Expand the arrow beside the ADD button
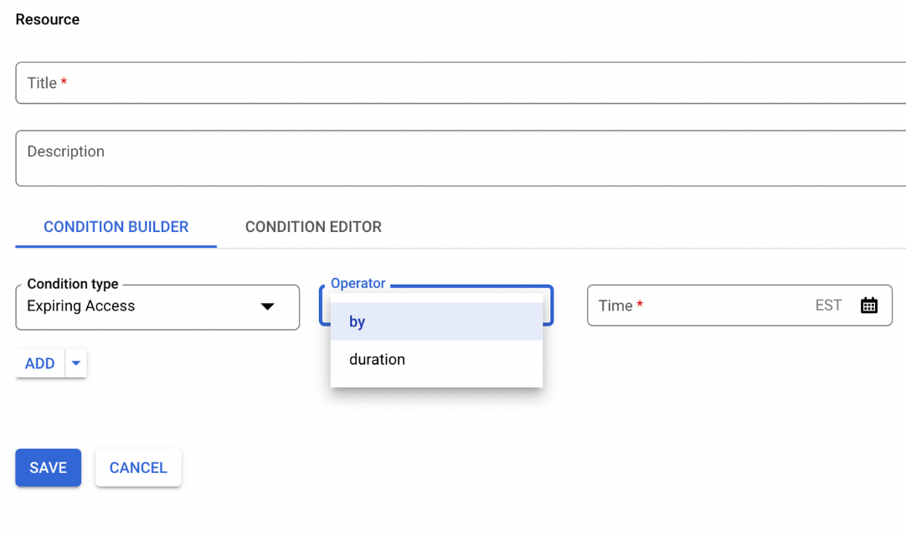This screenshot has width=906, height=539. click(76, 363)
